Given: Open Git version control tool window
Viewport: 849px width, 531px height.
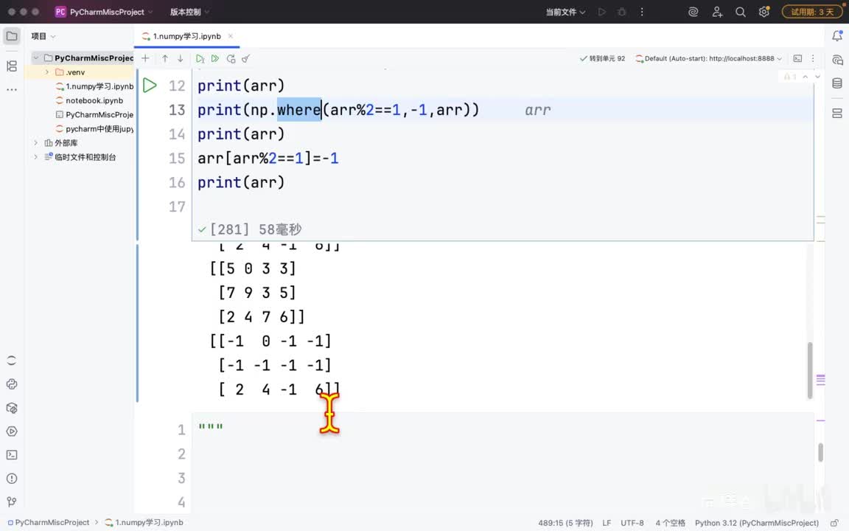Looking at the screenshot, I should tap(11, 502).
